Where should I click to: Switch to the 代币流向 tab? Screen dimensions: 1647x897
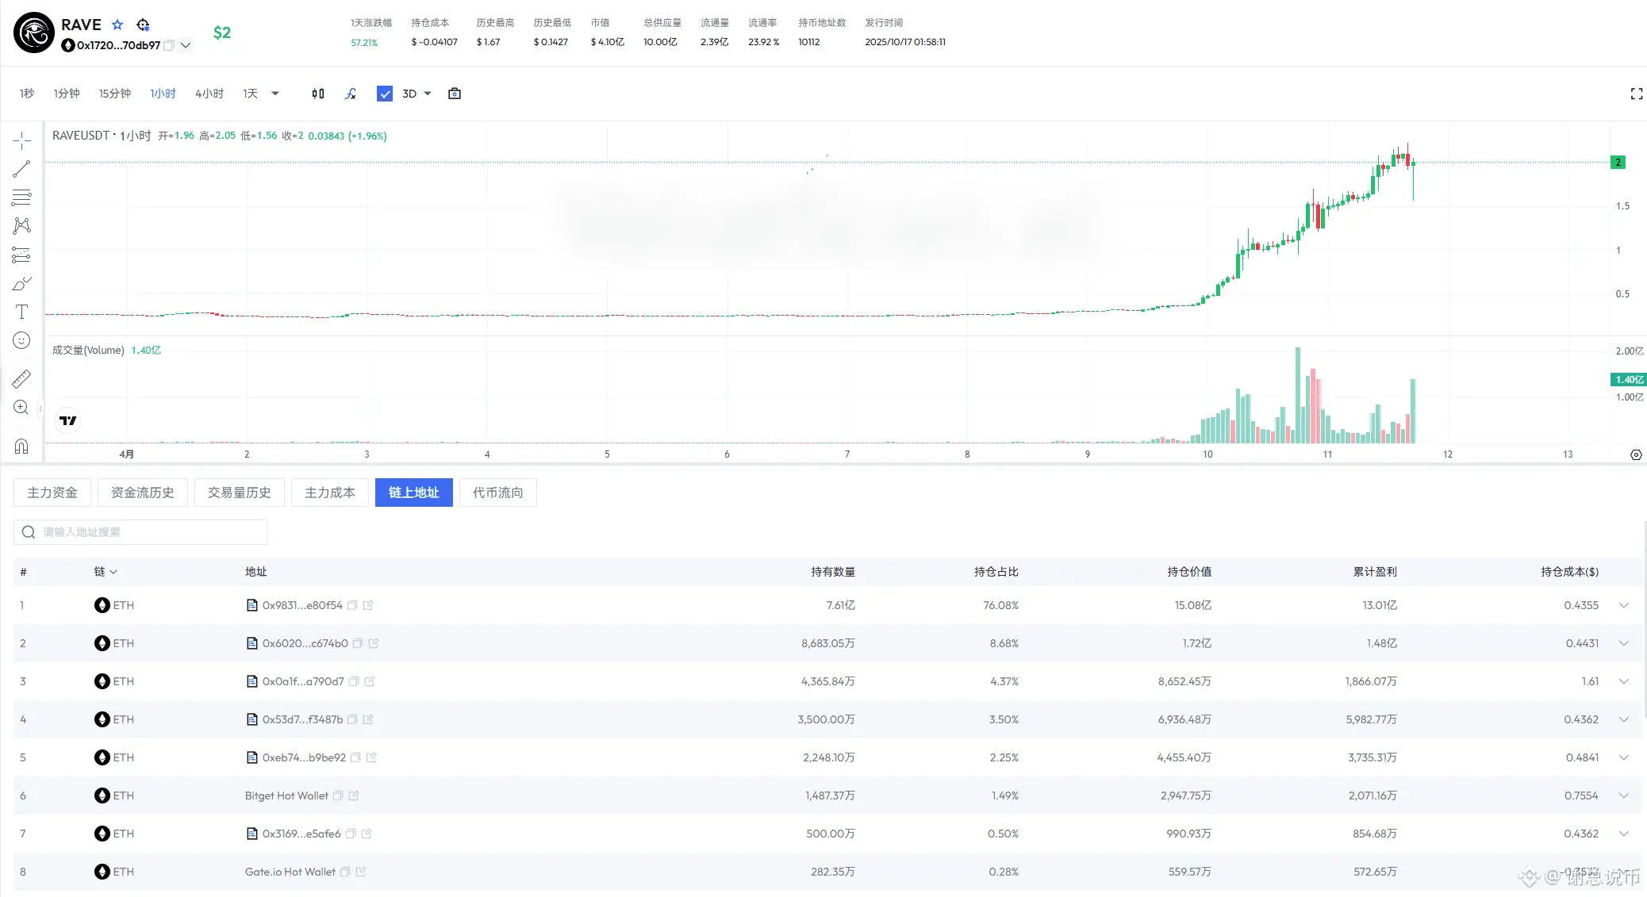[497, 493]
